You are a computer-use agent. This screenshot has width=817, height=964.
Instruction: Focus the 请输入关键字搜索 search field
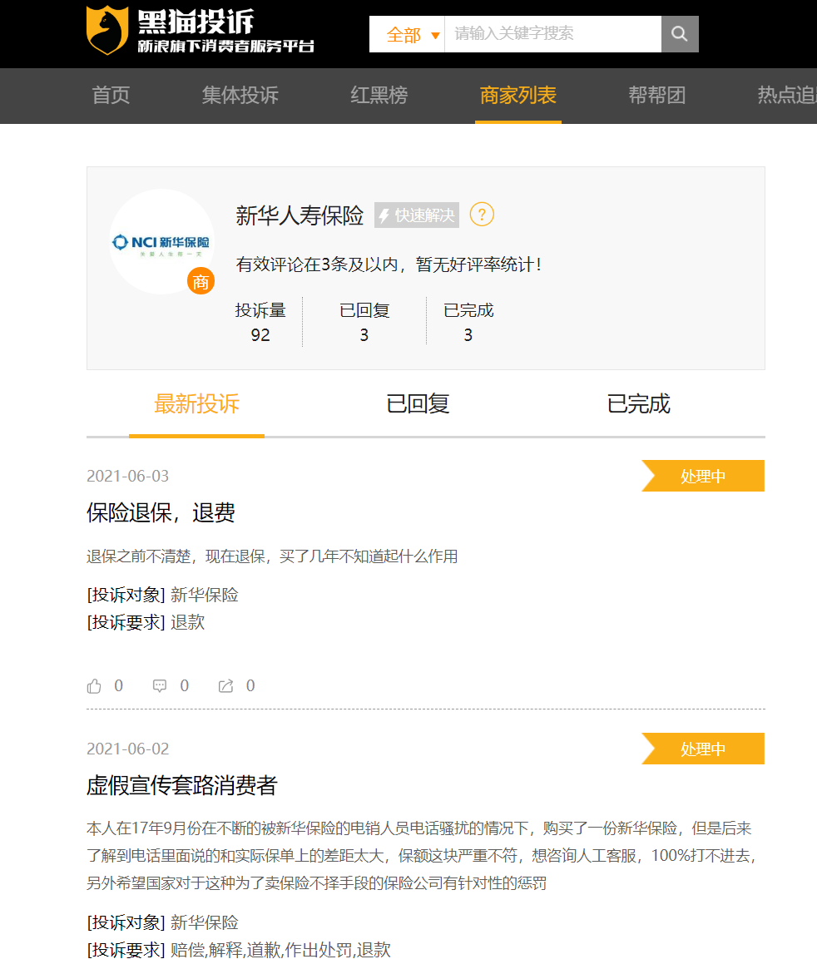[552, 34]
